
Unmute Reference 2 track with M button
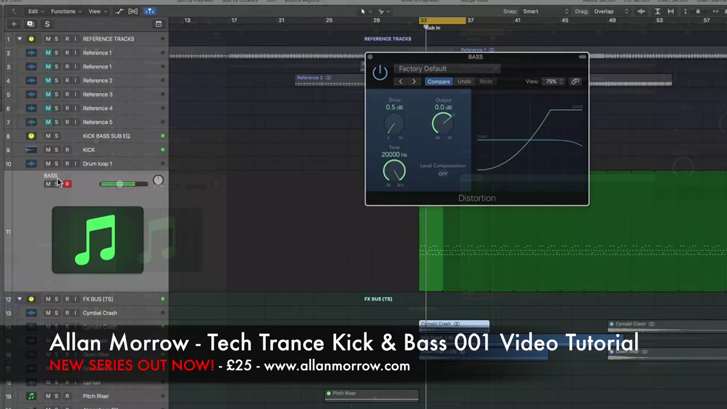tap(48, 81)
